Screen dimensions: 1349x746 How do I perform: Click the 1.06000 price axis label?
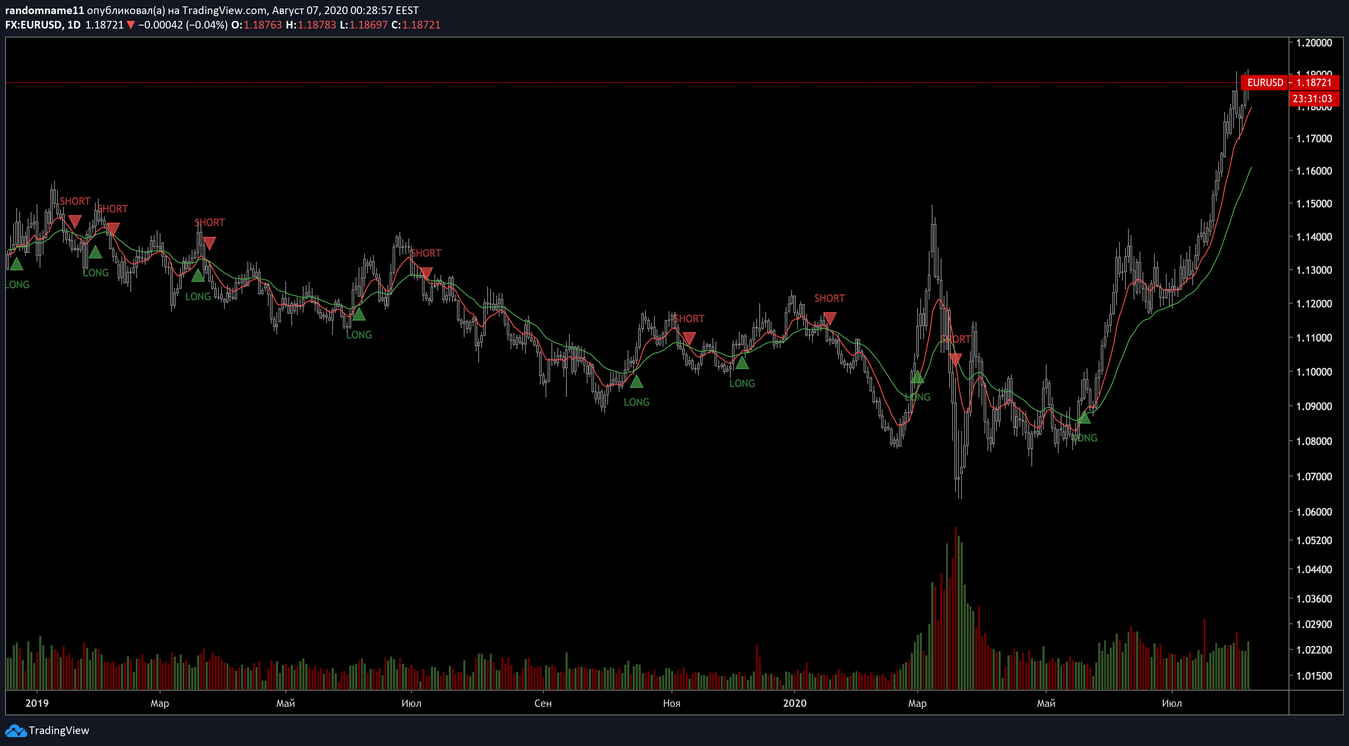pos(1314,511)
